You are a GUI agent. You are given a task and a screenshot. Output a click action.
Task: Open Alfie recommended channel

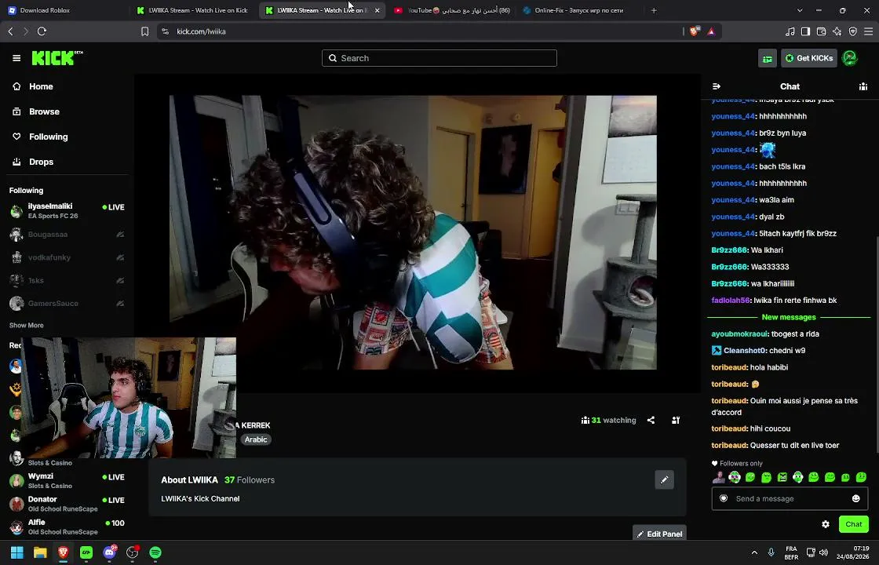pos(67,527)
